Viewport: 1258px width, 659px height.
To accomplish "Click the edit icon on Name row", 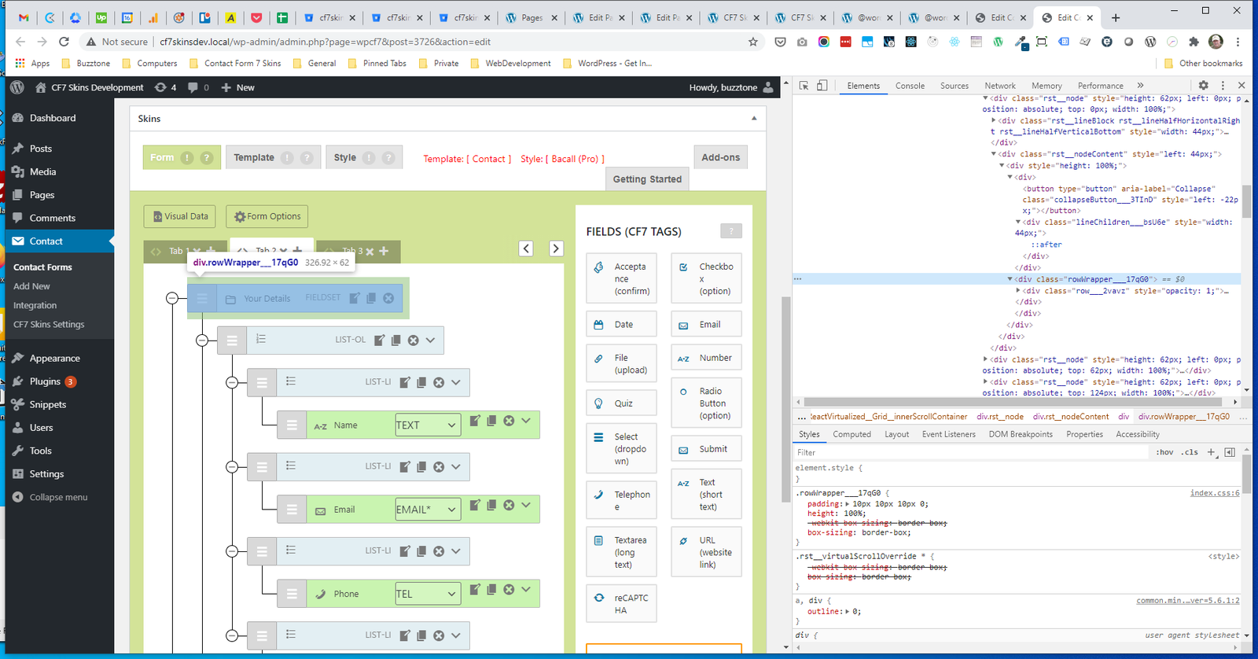I will coord(474,422).
